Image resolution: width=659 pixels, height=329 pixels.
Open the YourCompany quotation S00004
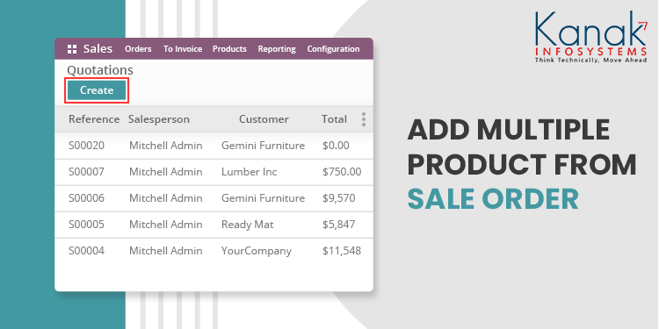click(214, 251)
